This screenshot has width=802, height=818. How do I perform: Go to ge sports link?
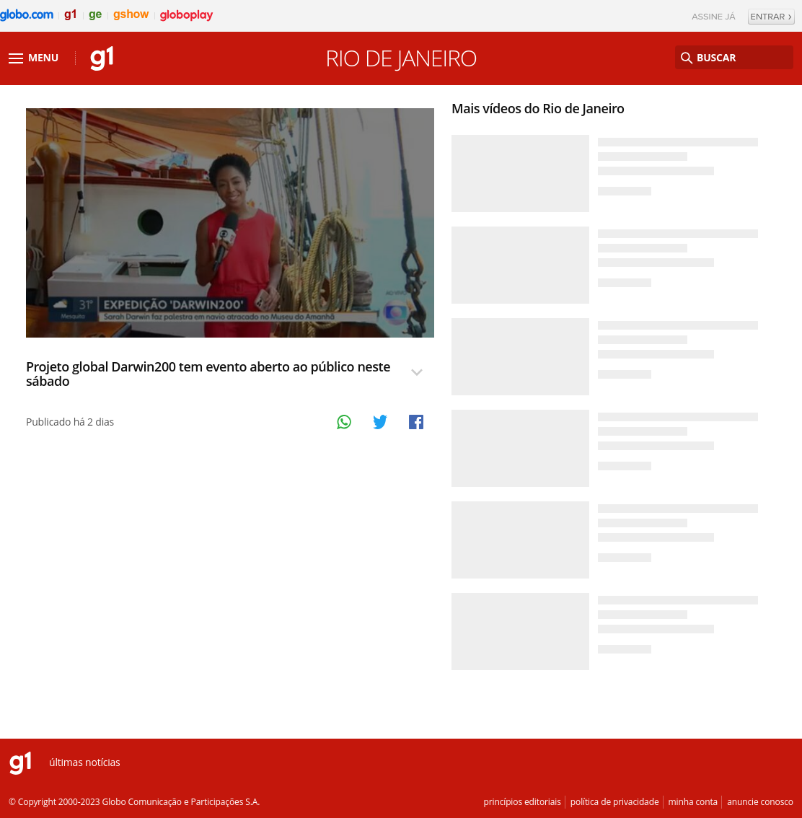coord(95,15)
